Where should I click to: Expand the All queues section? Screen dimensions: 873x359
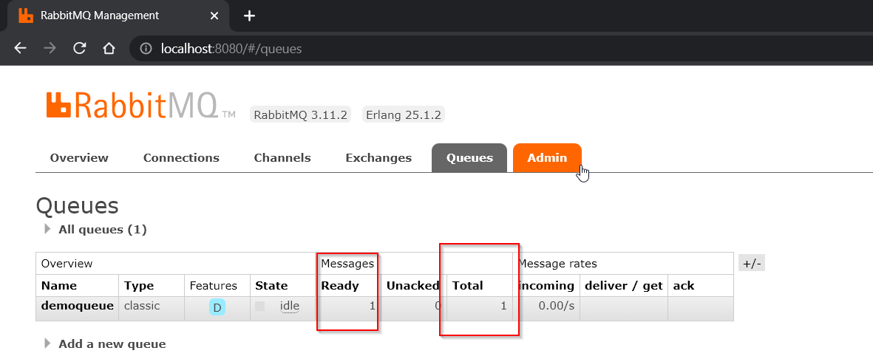(102, 230)
